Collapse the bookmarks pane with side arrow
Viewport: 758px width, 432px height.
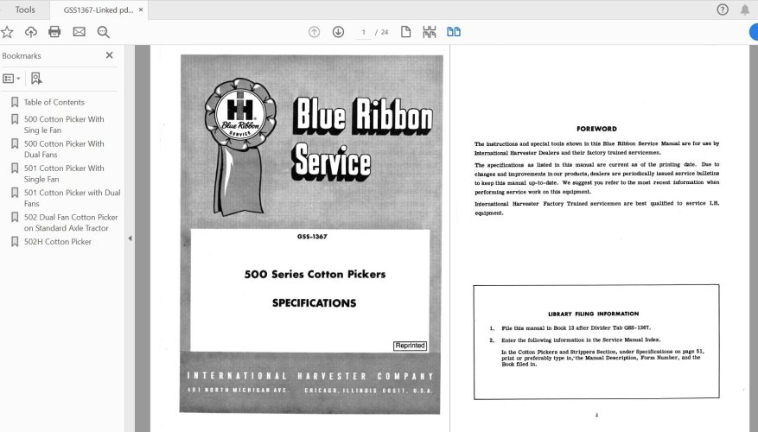(130, 238)
